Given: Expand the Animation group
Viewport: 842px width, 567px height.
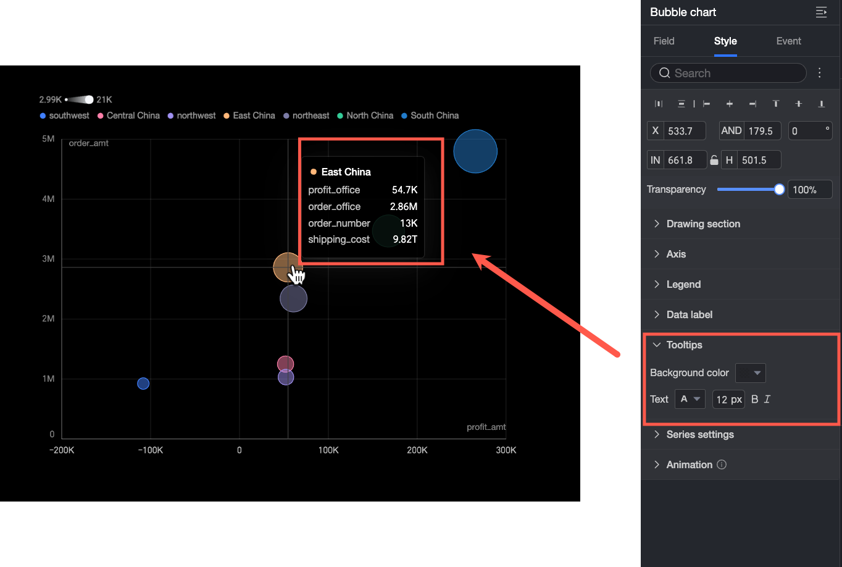Looking at the screenshot, I should click(741, 464).
